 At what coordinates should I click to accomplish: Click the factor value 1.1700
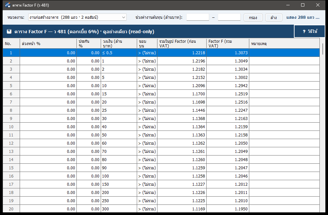[182, 94]
